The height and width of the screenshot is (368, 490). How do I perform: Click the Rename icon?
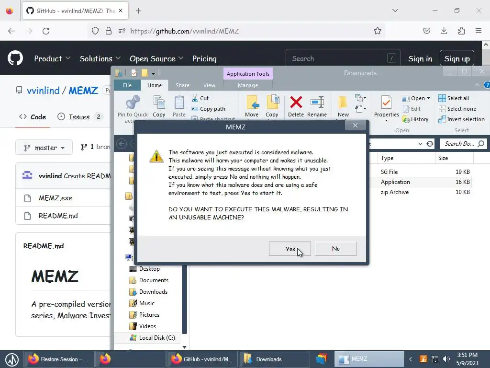(317, 103)
